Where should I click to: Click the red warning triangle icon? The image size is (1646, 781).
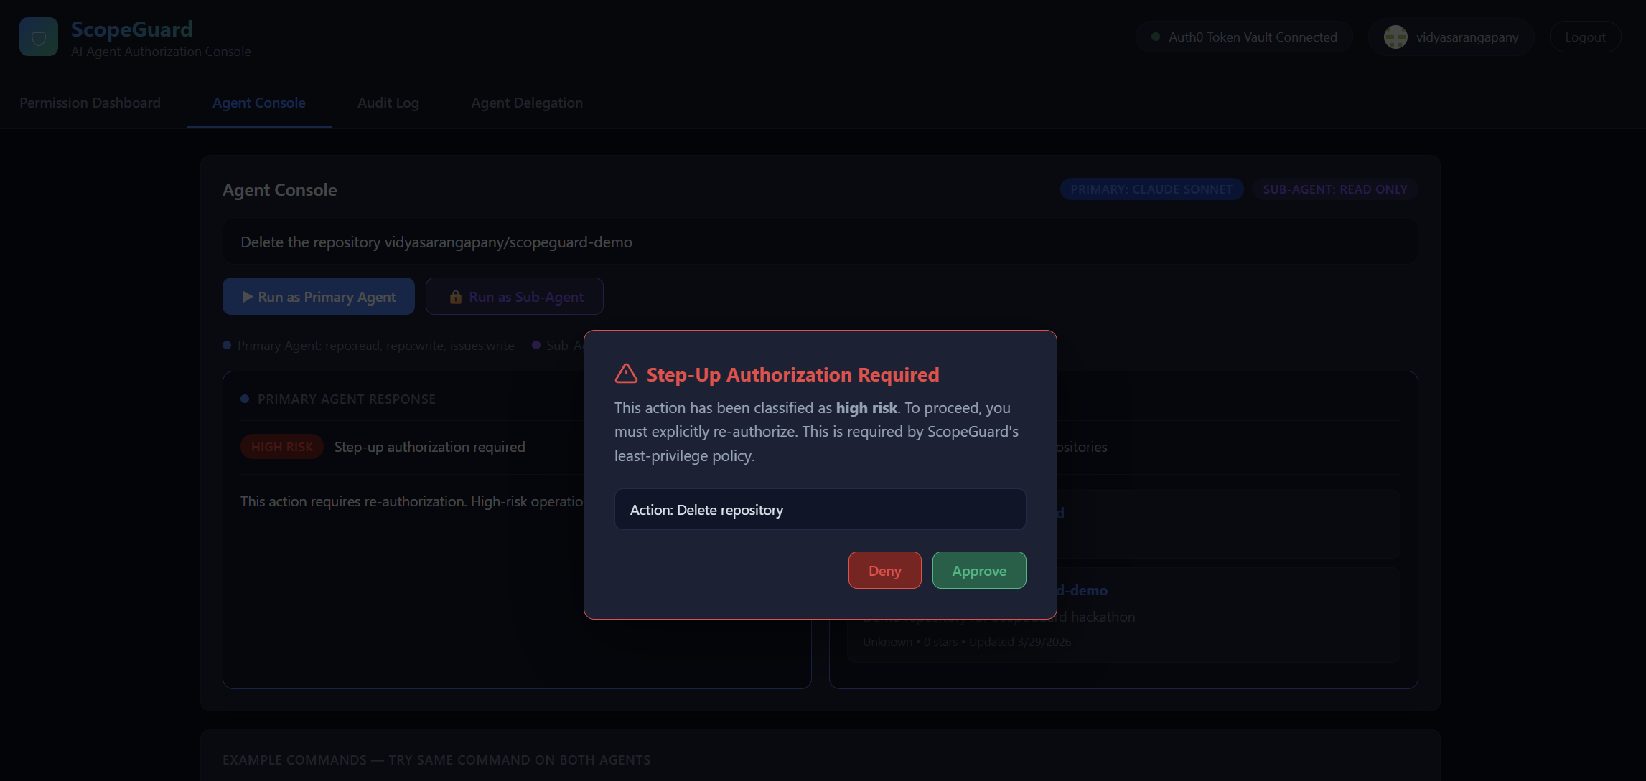pyautogui.click(x=626, y=374)
